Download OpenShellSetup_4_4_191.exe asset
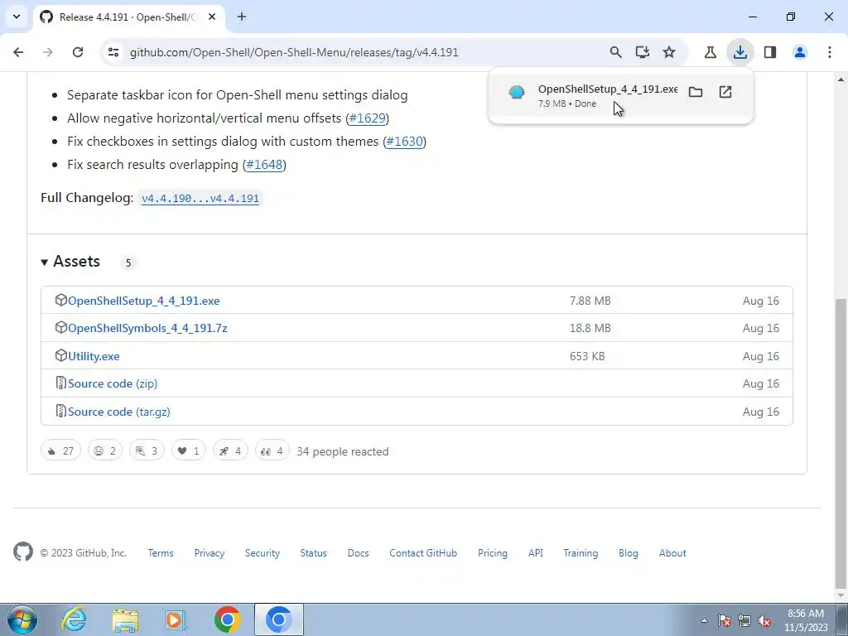The height and width of the screenshot is (636, 848). pos(143,301)
